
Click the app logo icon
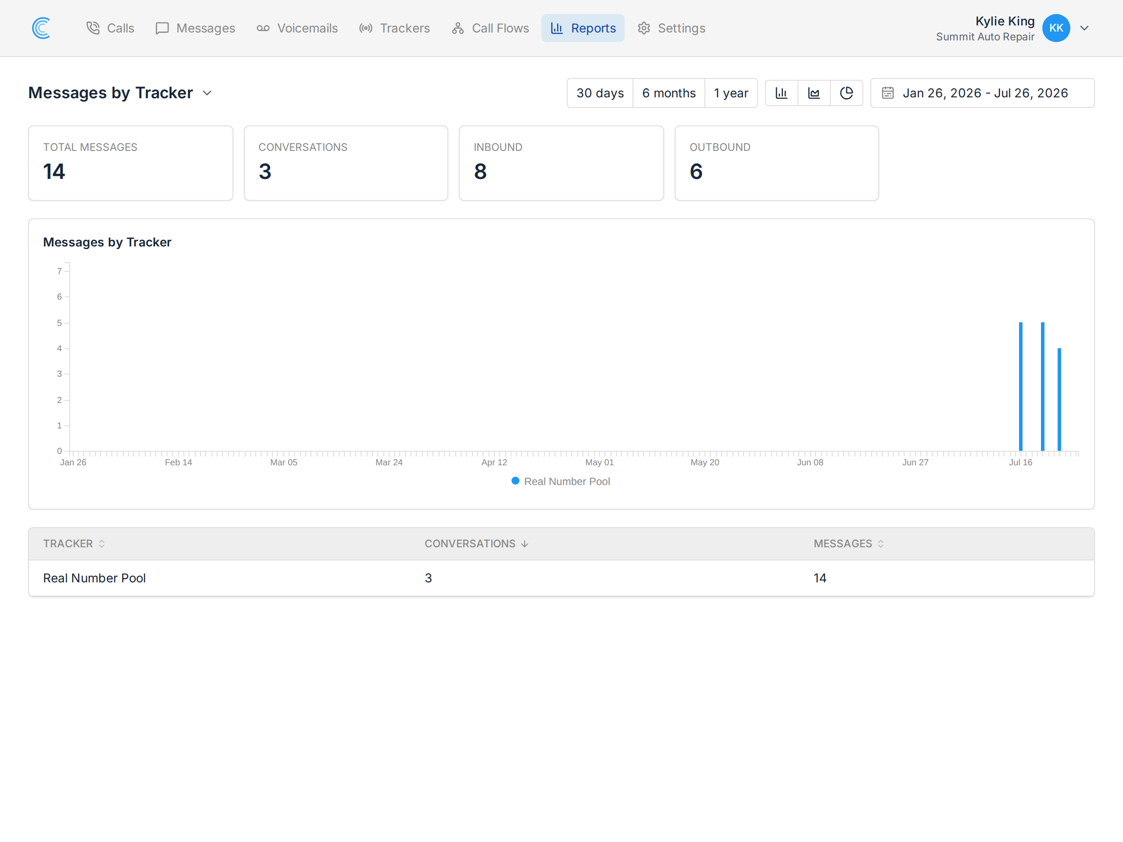pos(41,28)
